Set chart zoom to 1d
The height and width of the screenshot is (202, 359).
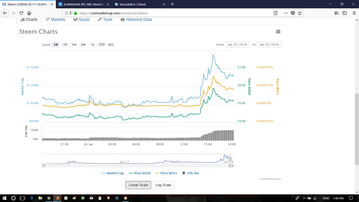[56, 45]
